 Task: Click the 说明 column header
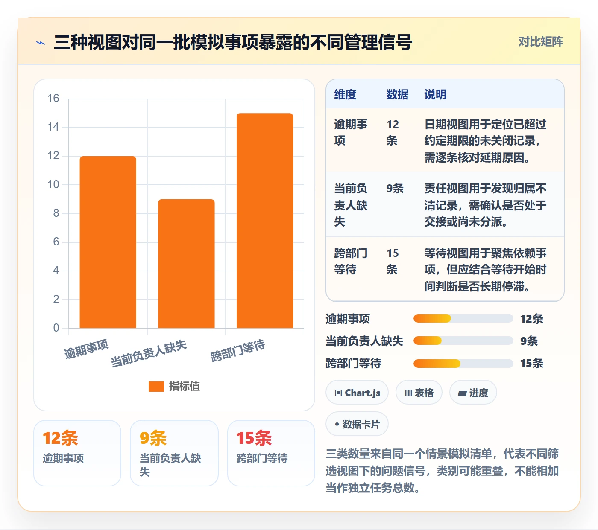(435, 94)
